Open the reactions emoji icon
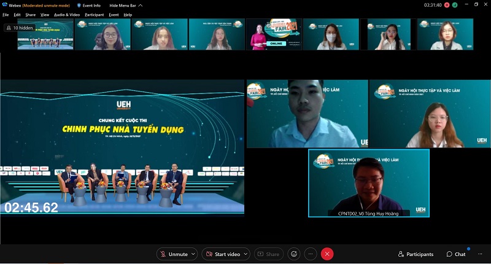 click(x=294, y=254)
